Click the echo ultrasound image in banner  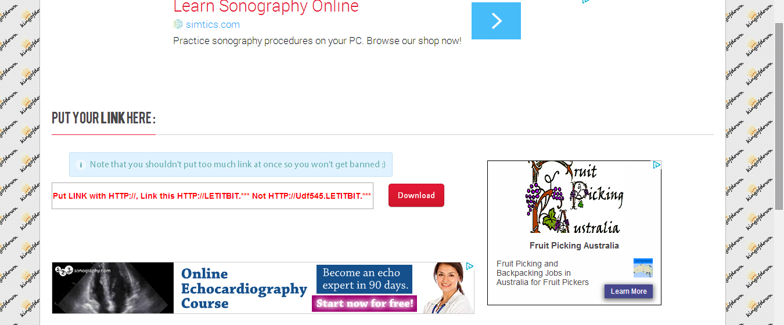[x=113, y=288]
